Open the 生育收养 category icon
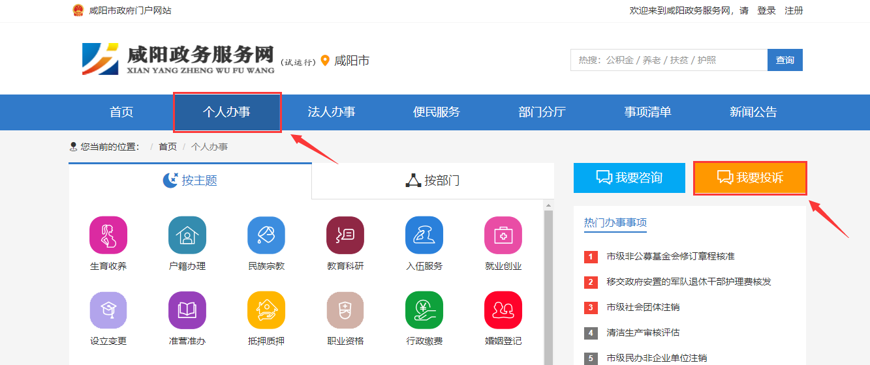 pos(108,235)
